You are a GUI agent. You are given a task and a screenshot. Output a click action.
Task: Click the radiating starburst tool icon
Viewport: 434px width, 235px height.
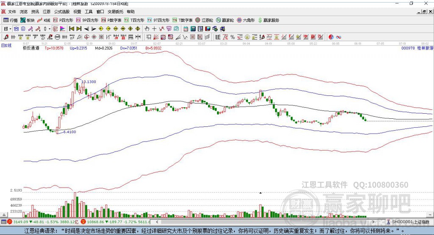coord(94,37)
